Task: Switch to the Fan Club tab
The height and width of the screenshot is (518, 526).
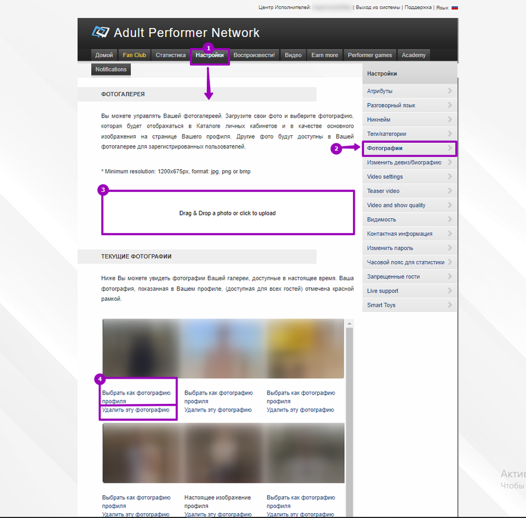Action: click(134, 55)
